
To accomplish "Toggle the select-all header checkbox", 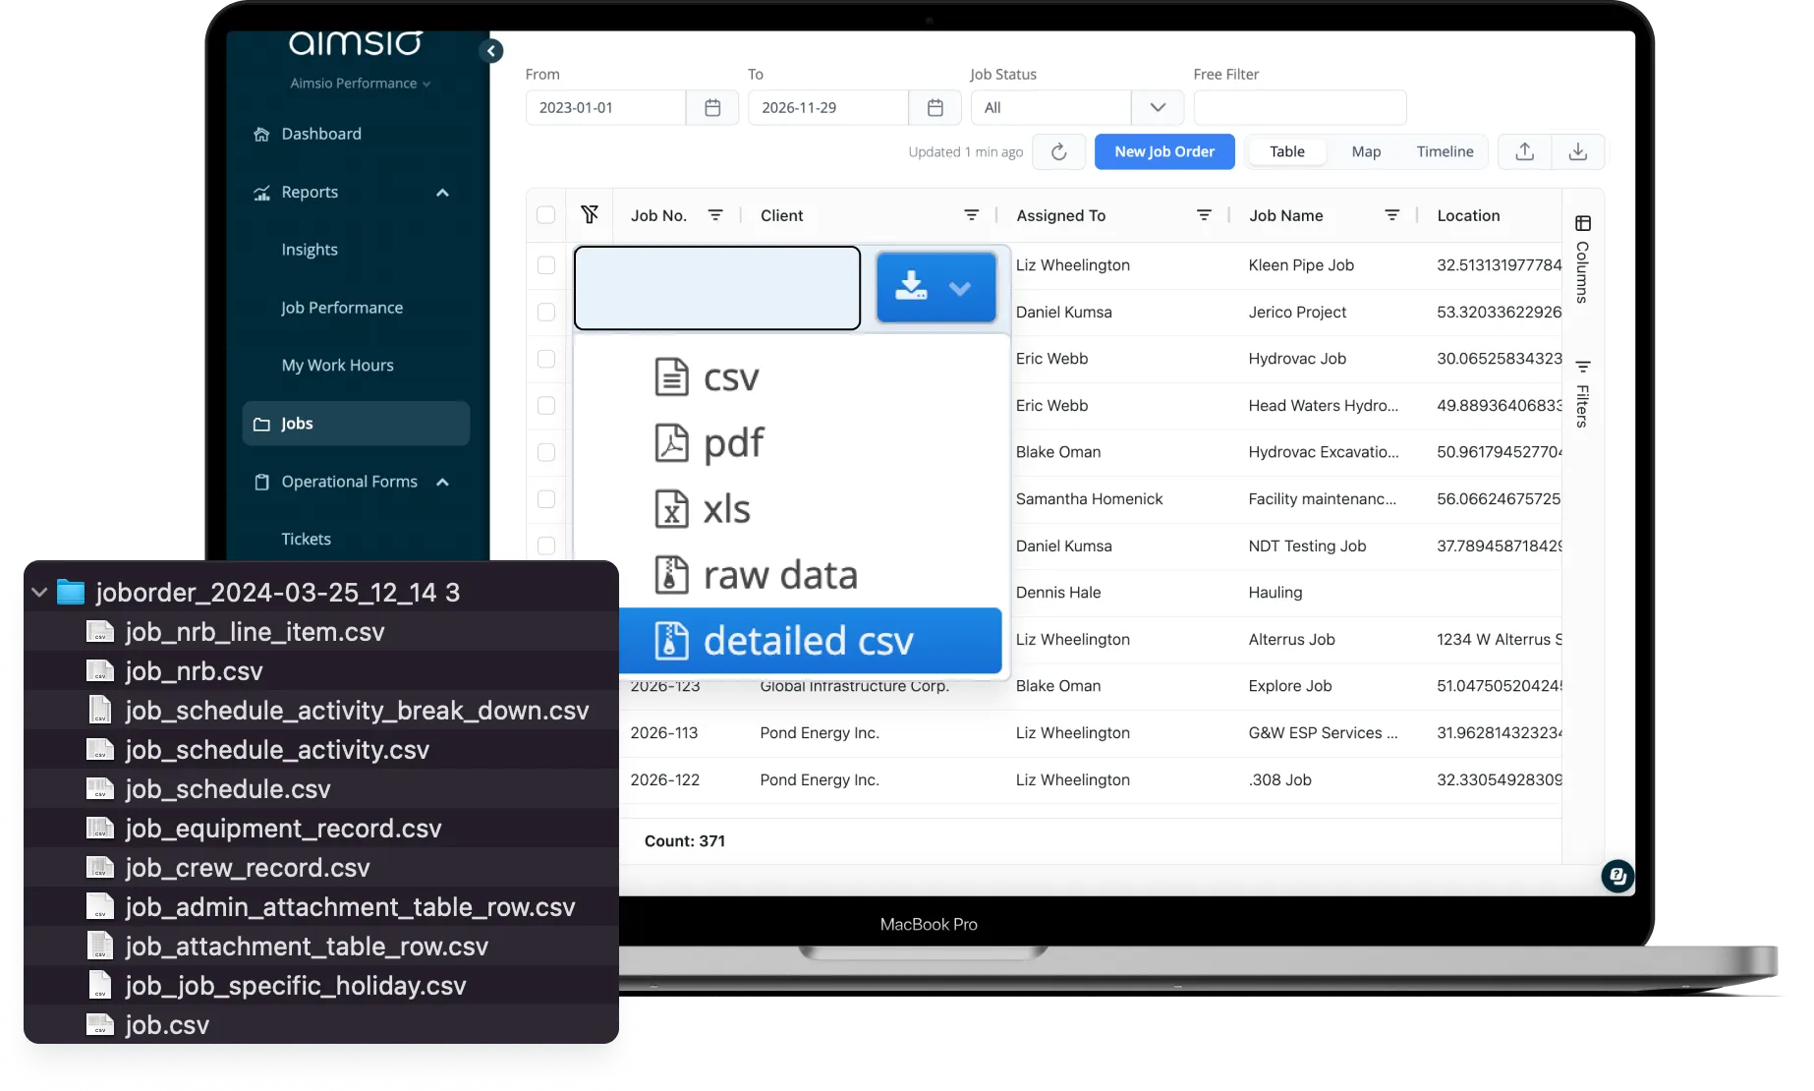I will tap(546, 215).
